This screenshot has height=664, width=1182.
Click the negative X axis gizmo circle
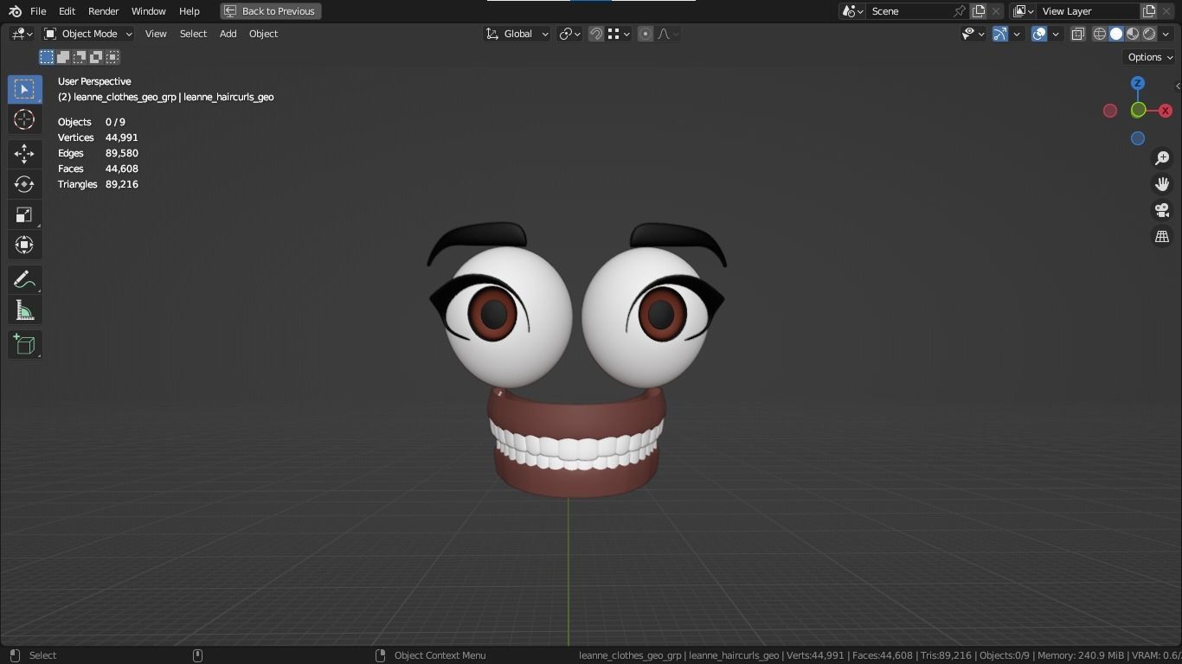(x=1110, y=111)
